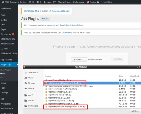Click the home icon beside STAR Translation Services

tap(3, 2)
